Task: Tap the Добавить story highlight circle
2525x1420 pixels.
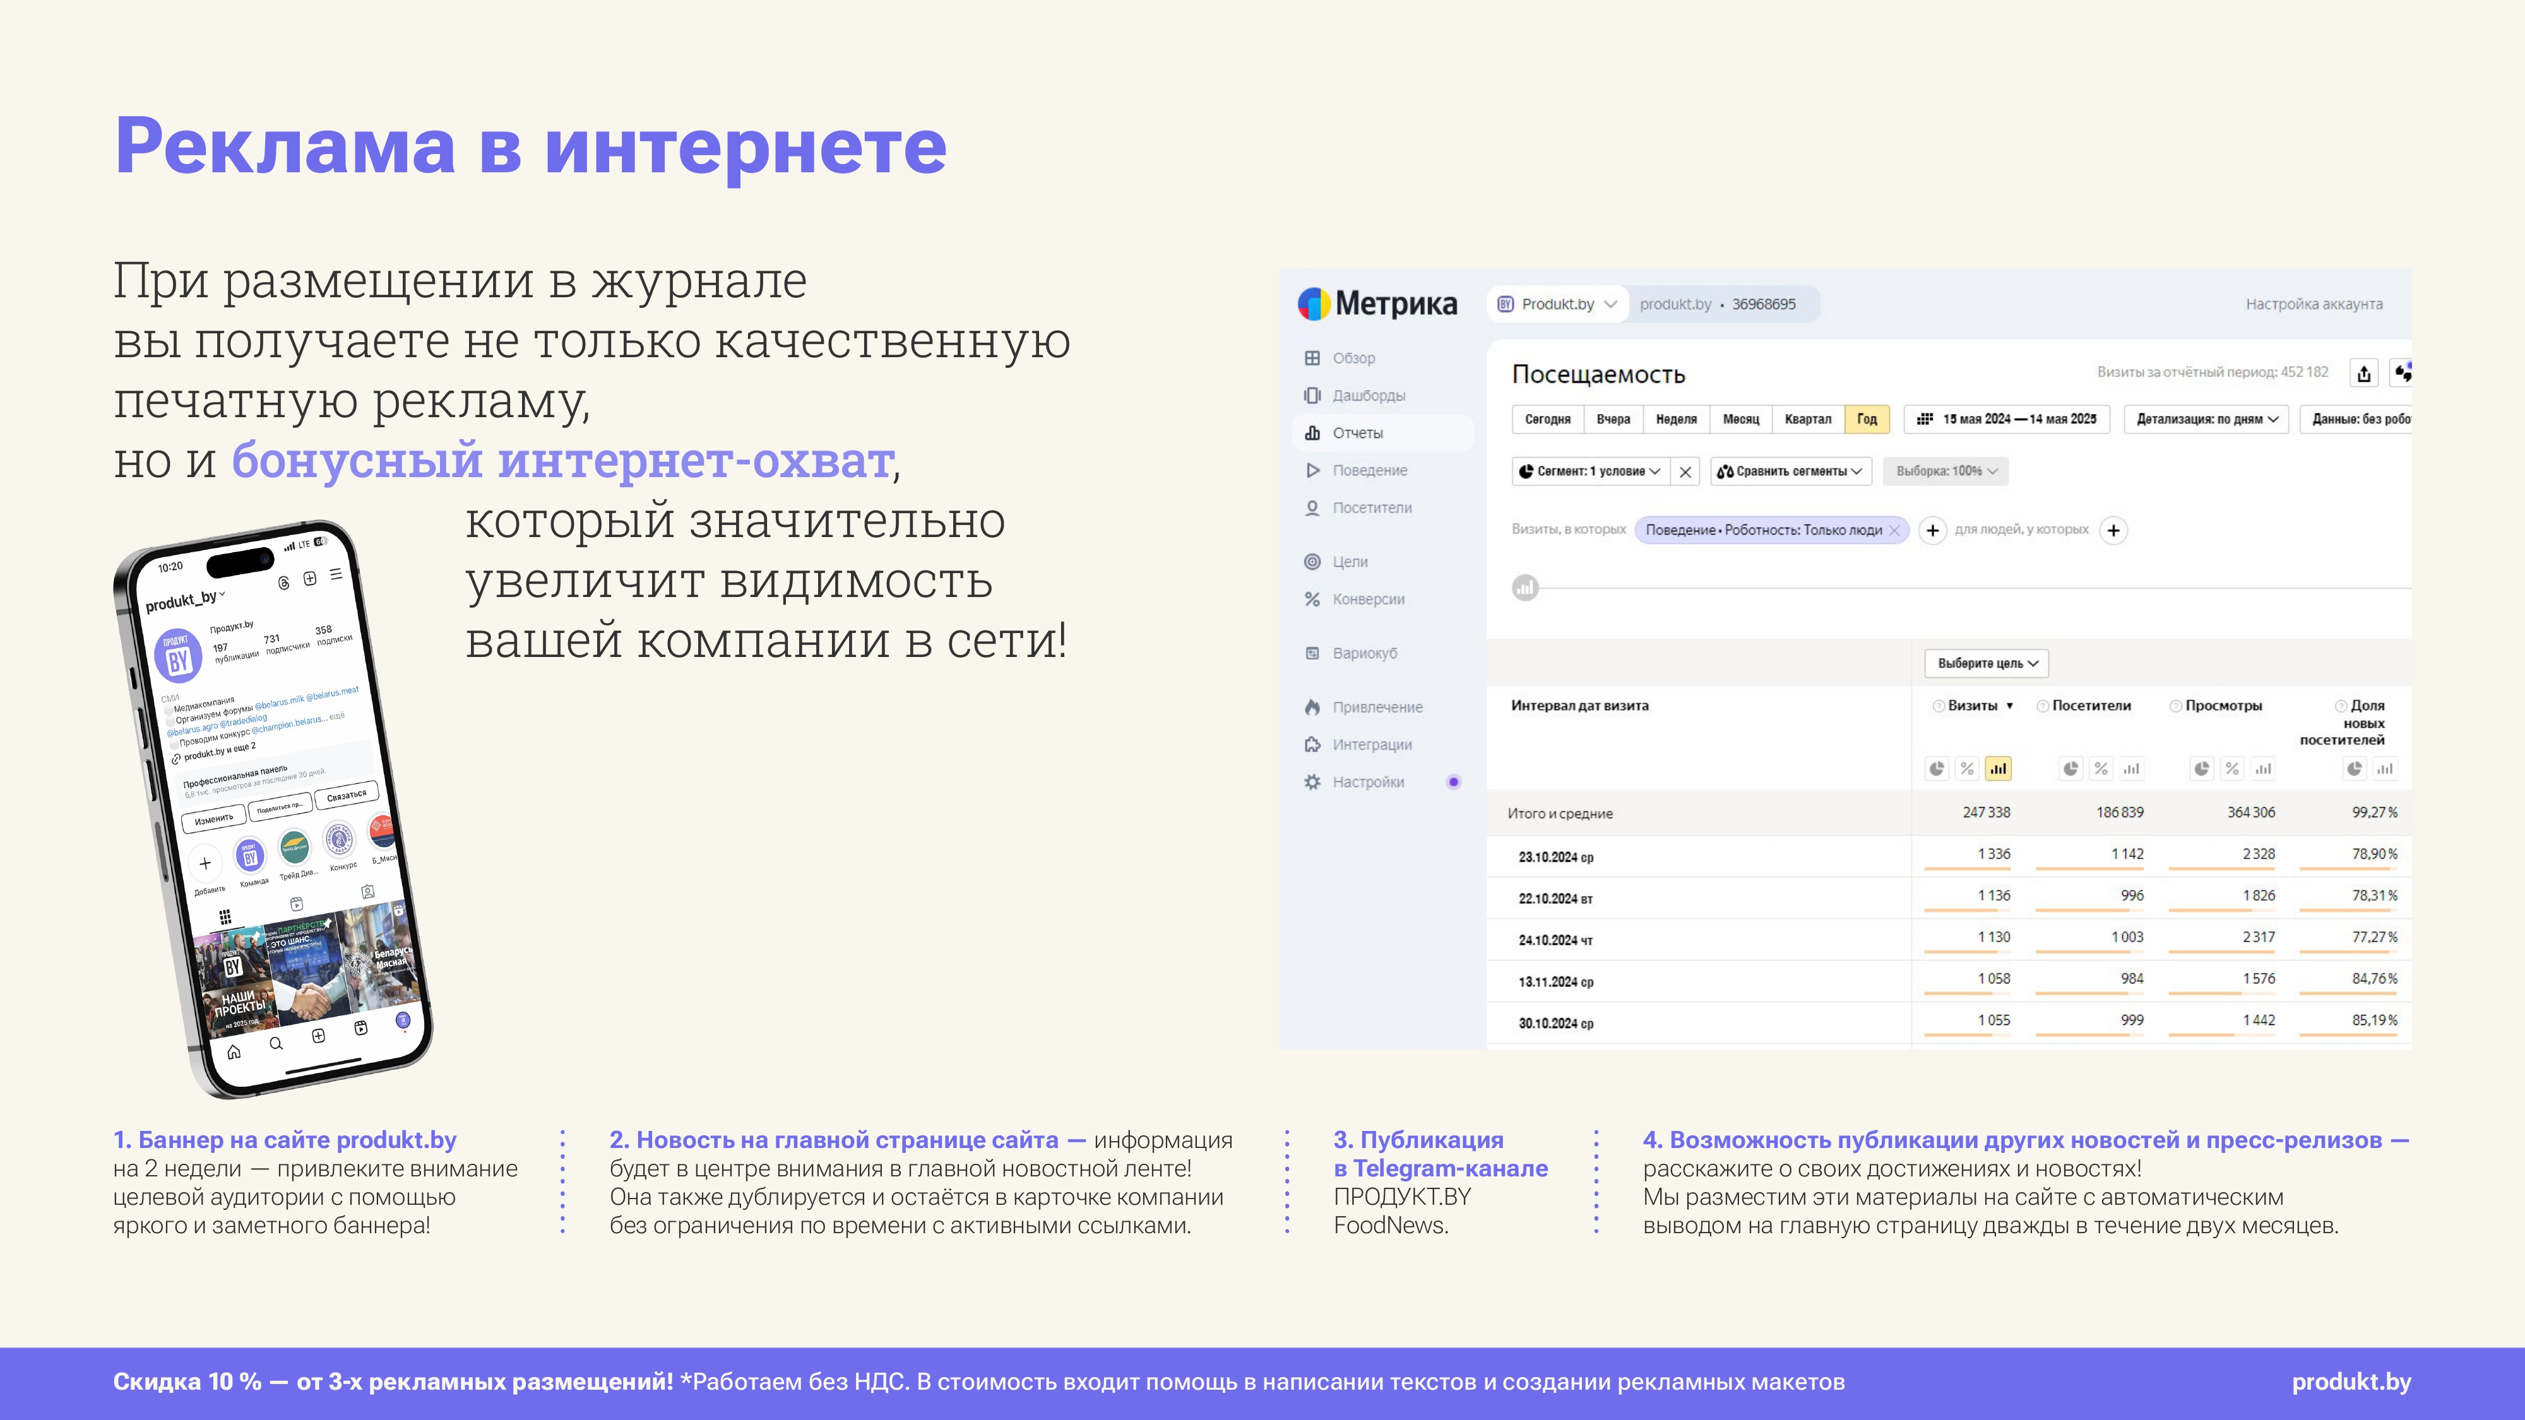Action: (x=205, y=865)
